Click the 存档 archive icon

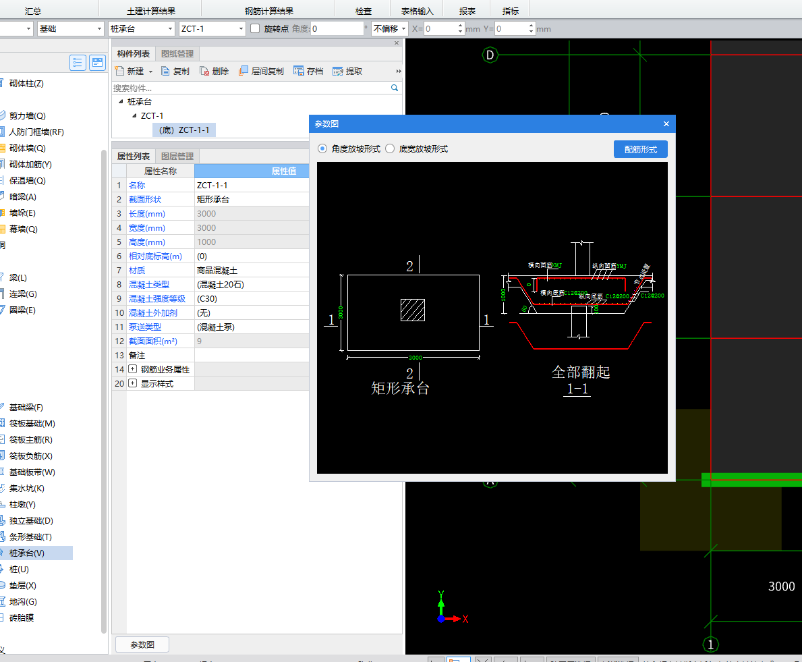click(x=299, y=71)
